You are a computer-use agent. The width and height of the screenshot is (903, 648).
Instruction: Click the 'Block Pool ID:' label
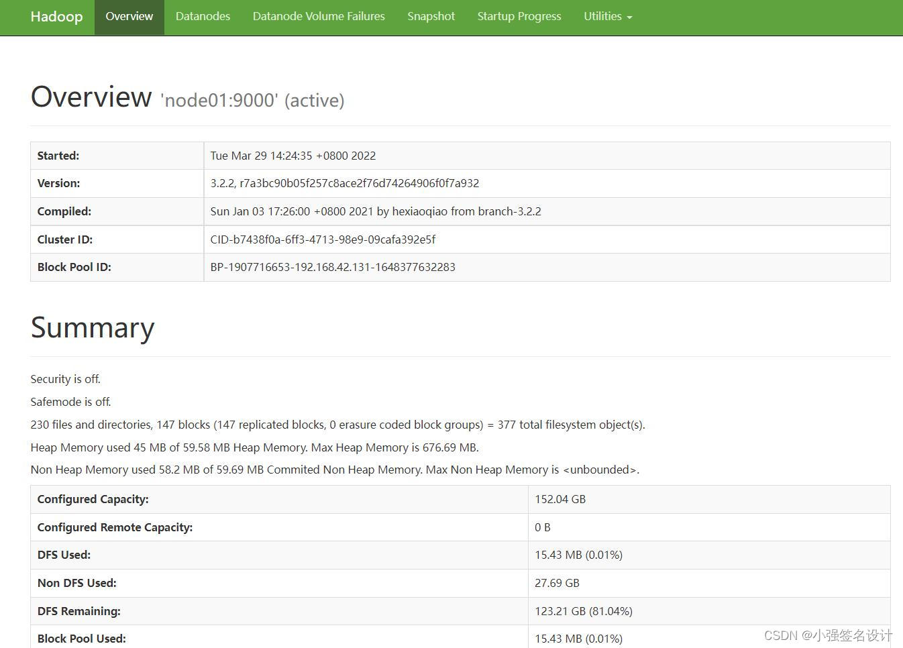(x=74, y=267)
